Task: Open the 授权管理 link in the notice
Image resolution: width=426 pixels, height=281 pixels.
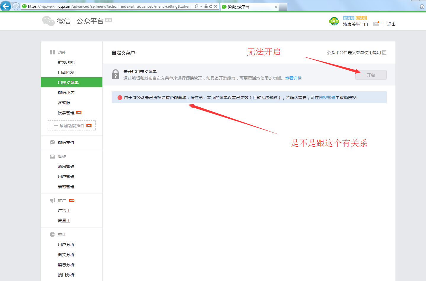Action: tap(327, 97)
